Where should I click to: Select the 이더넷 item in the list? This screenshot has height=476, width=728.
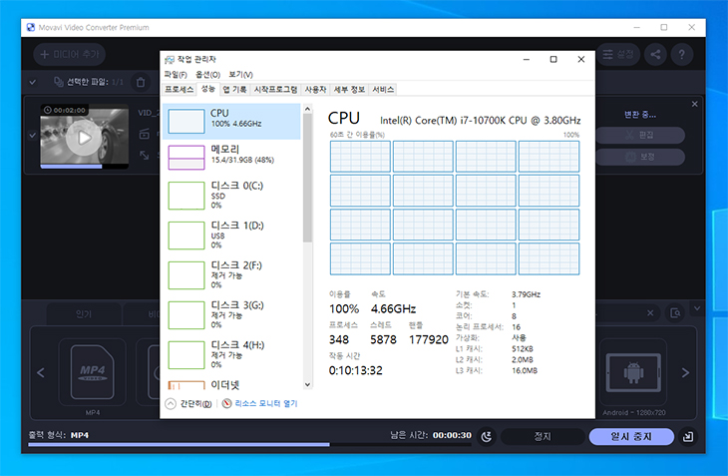[x=231, y=384]
